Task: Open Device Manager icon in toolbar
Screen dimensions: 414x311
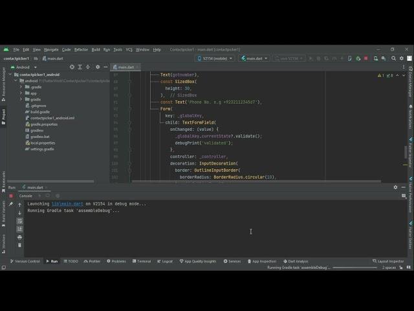Action: point(375,58)
